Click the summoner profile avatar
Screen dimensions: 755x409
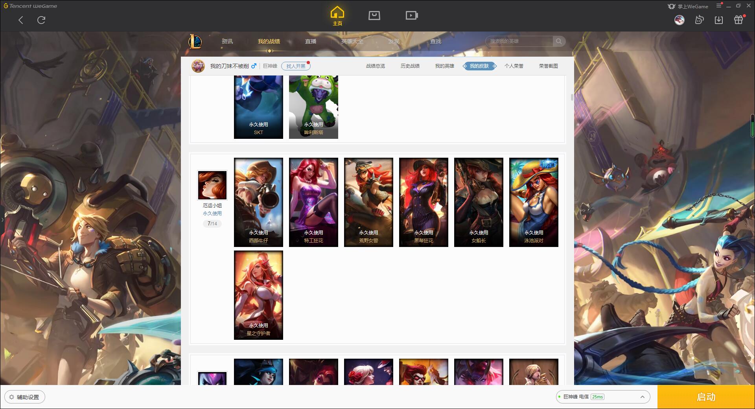coord(198,66)
